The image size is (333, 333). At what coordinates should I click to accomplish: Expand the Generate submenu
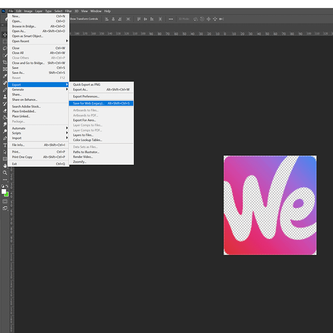tap(38, 90)
